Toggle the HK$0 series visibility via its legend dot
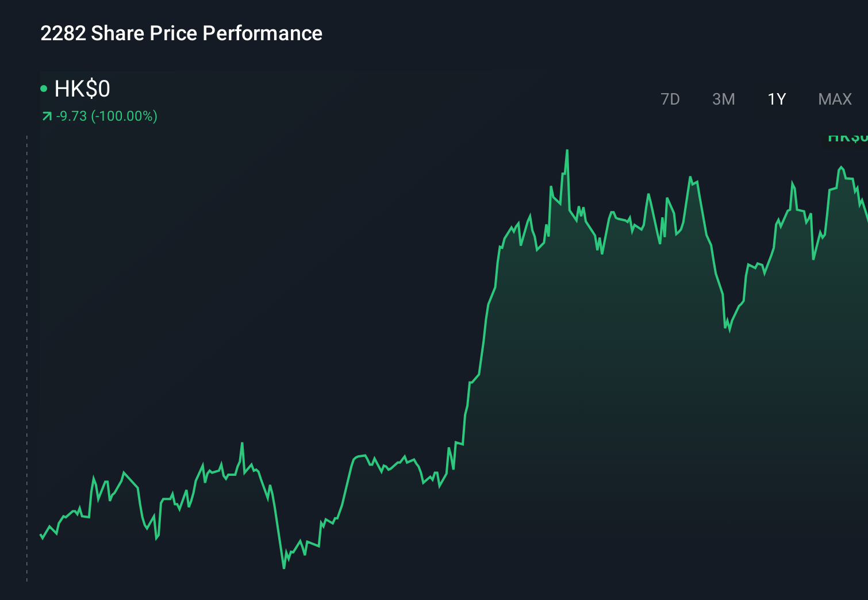Image resolution: width=868 pixels, height=600 pixels. pos(44,88)
